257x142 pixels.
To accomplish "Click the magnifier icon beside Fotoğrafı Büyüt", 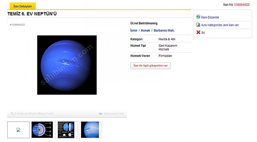I will pyautogui.click(x=12, y=114).
